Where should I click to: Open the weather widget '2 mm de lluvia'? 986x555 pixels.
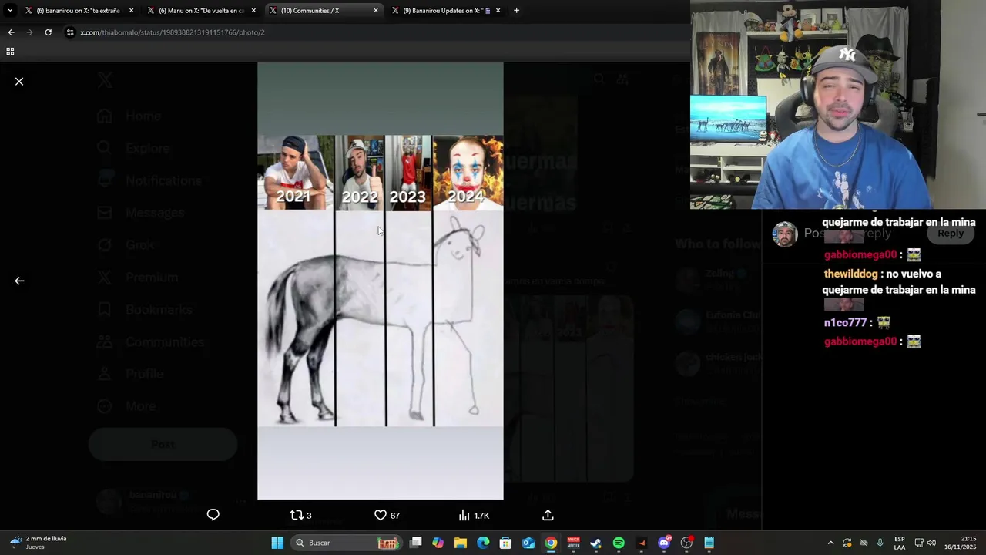click(x=38, y=543)
